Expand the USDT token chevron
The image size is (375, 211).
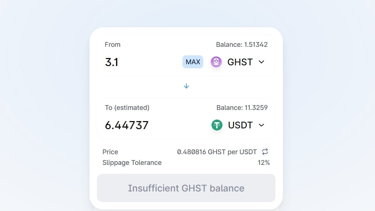tap(262, 125)
